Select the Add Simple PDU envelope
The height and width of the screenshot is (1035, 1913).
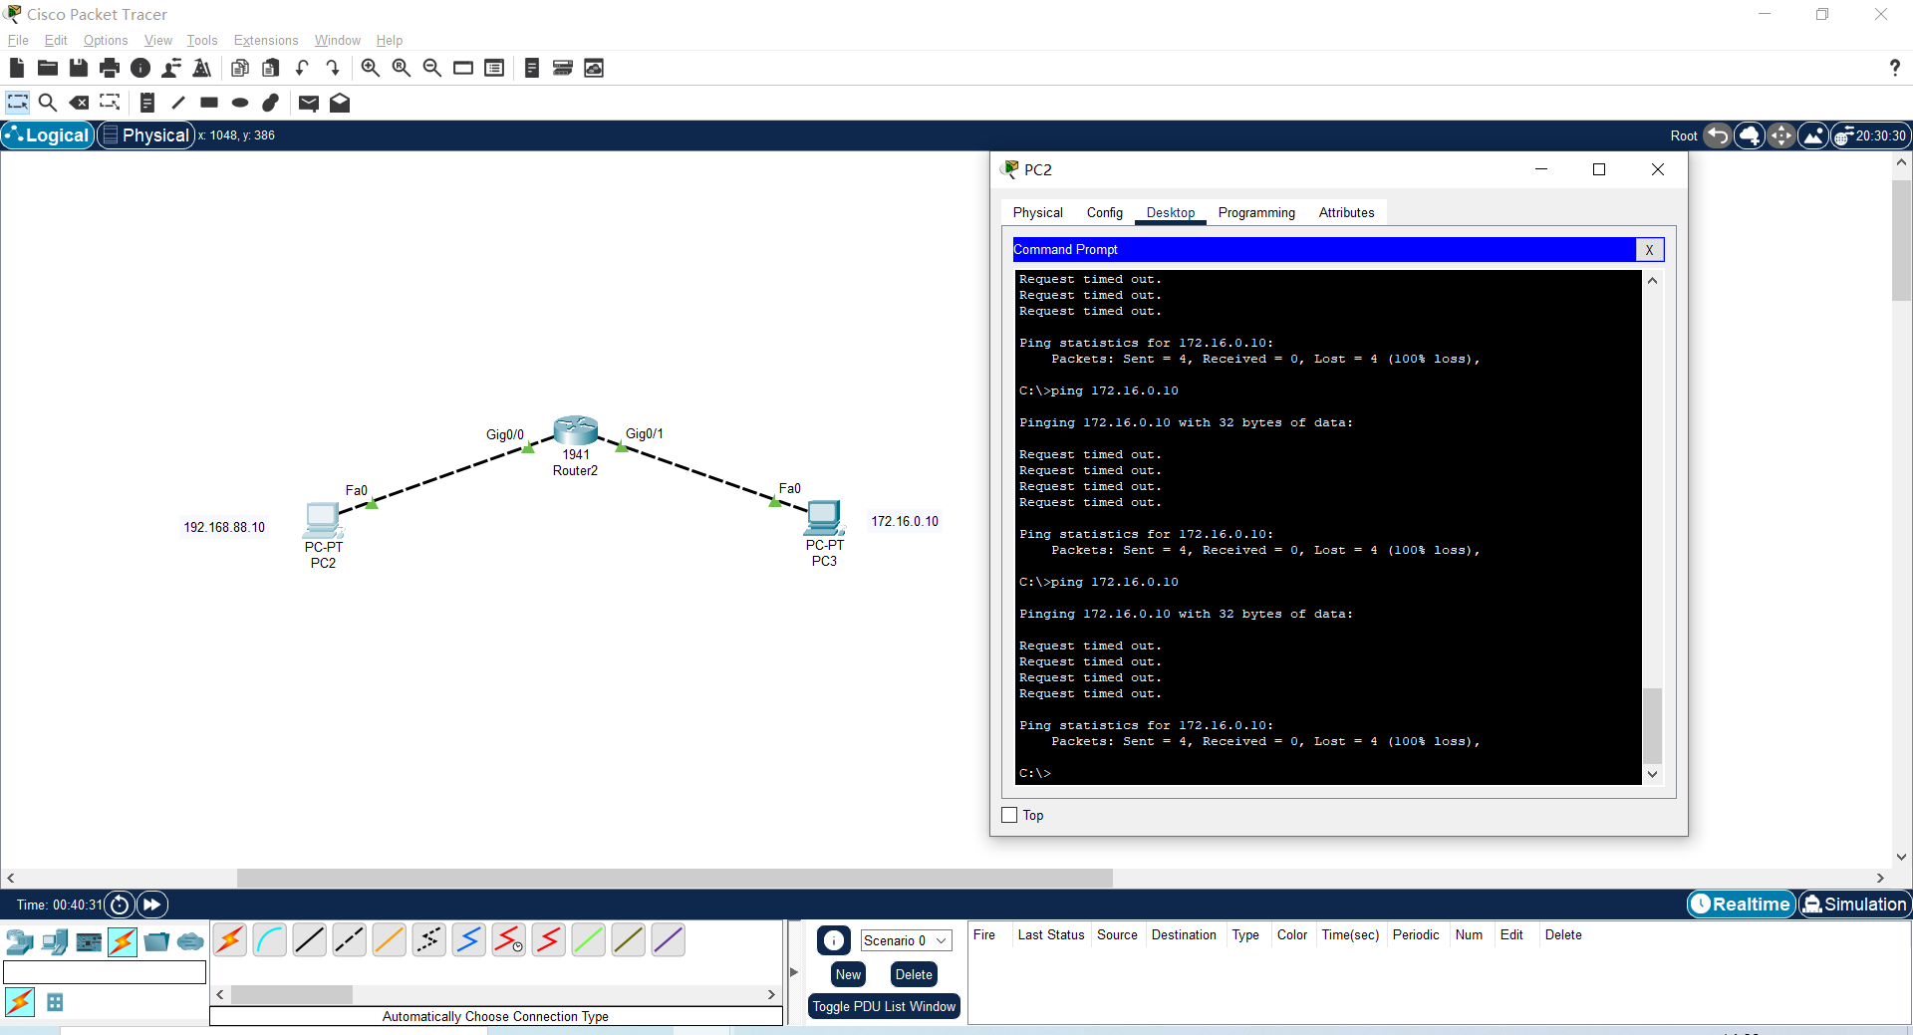(x=309, y=103)
